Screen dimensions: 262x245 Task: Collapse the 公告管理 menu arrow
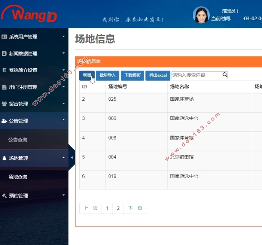64,120
